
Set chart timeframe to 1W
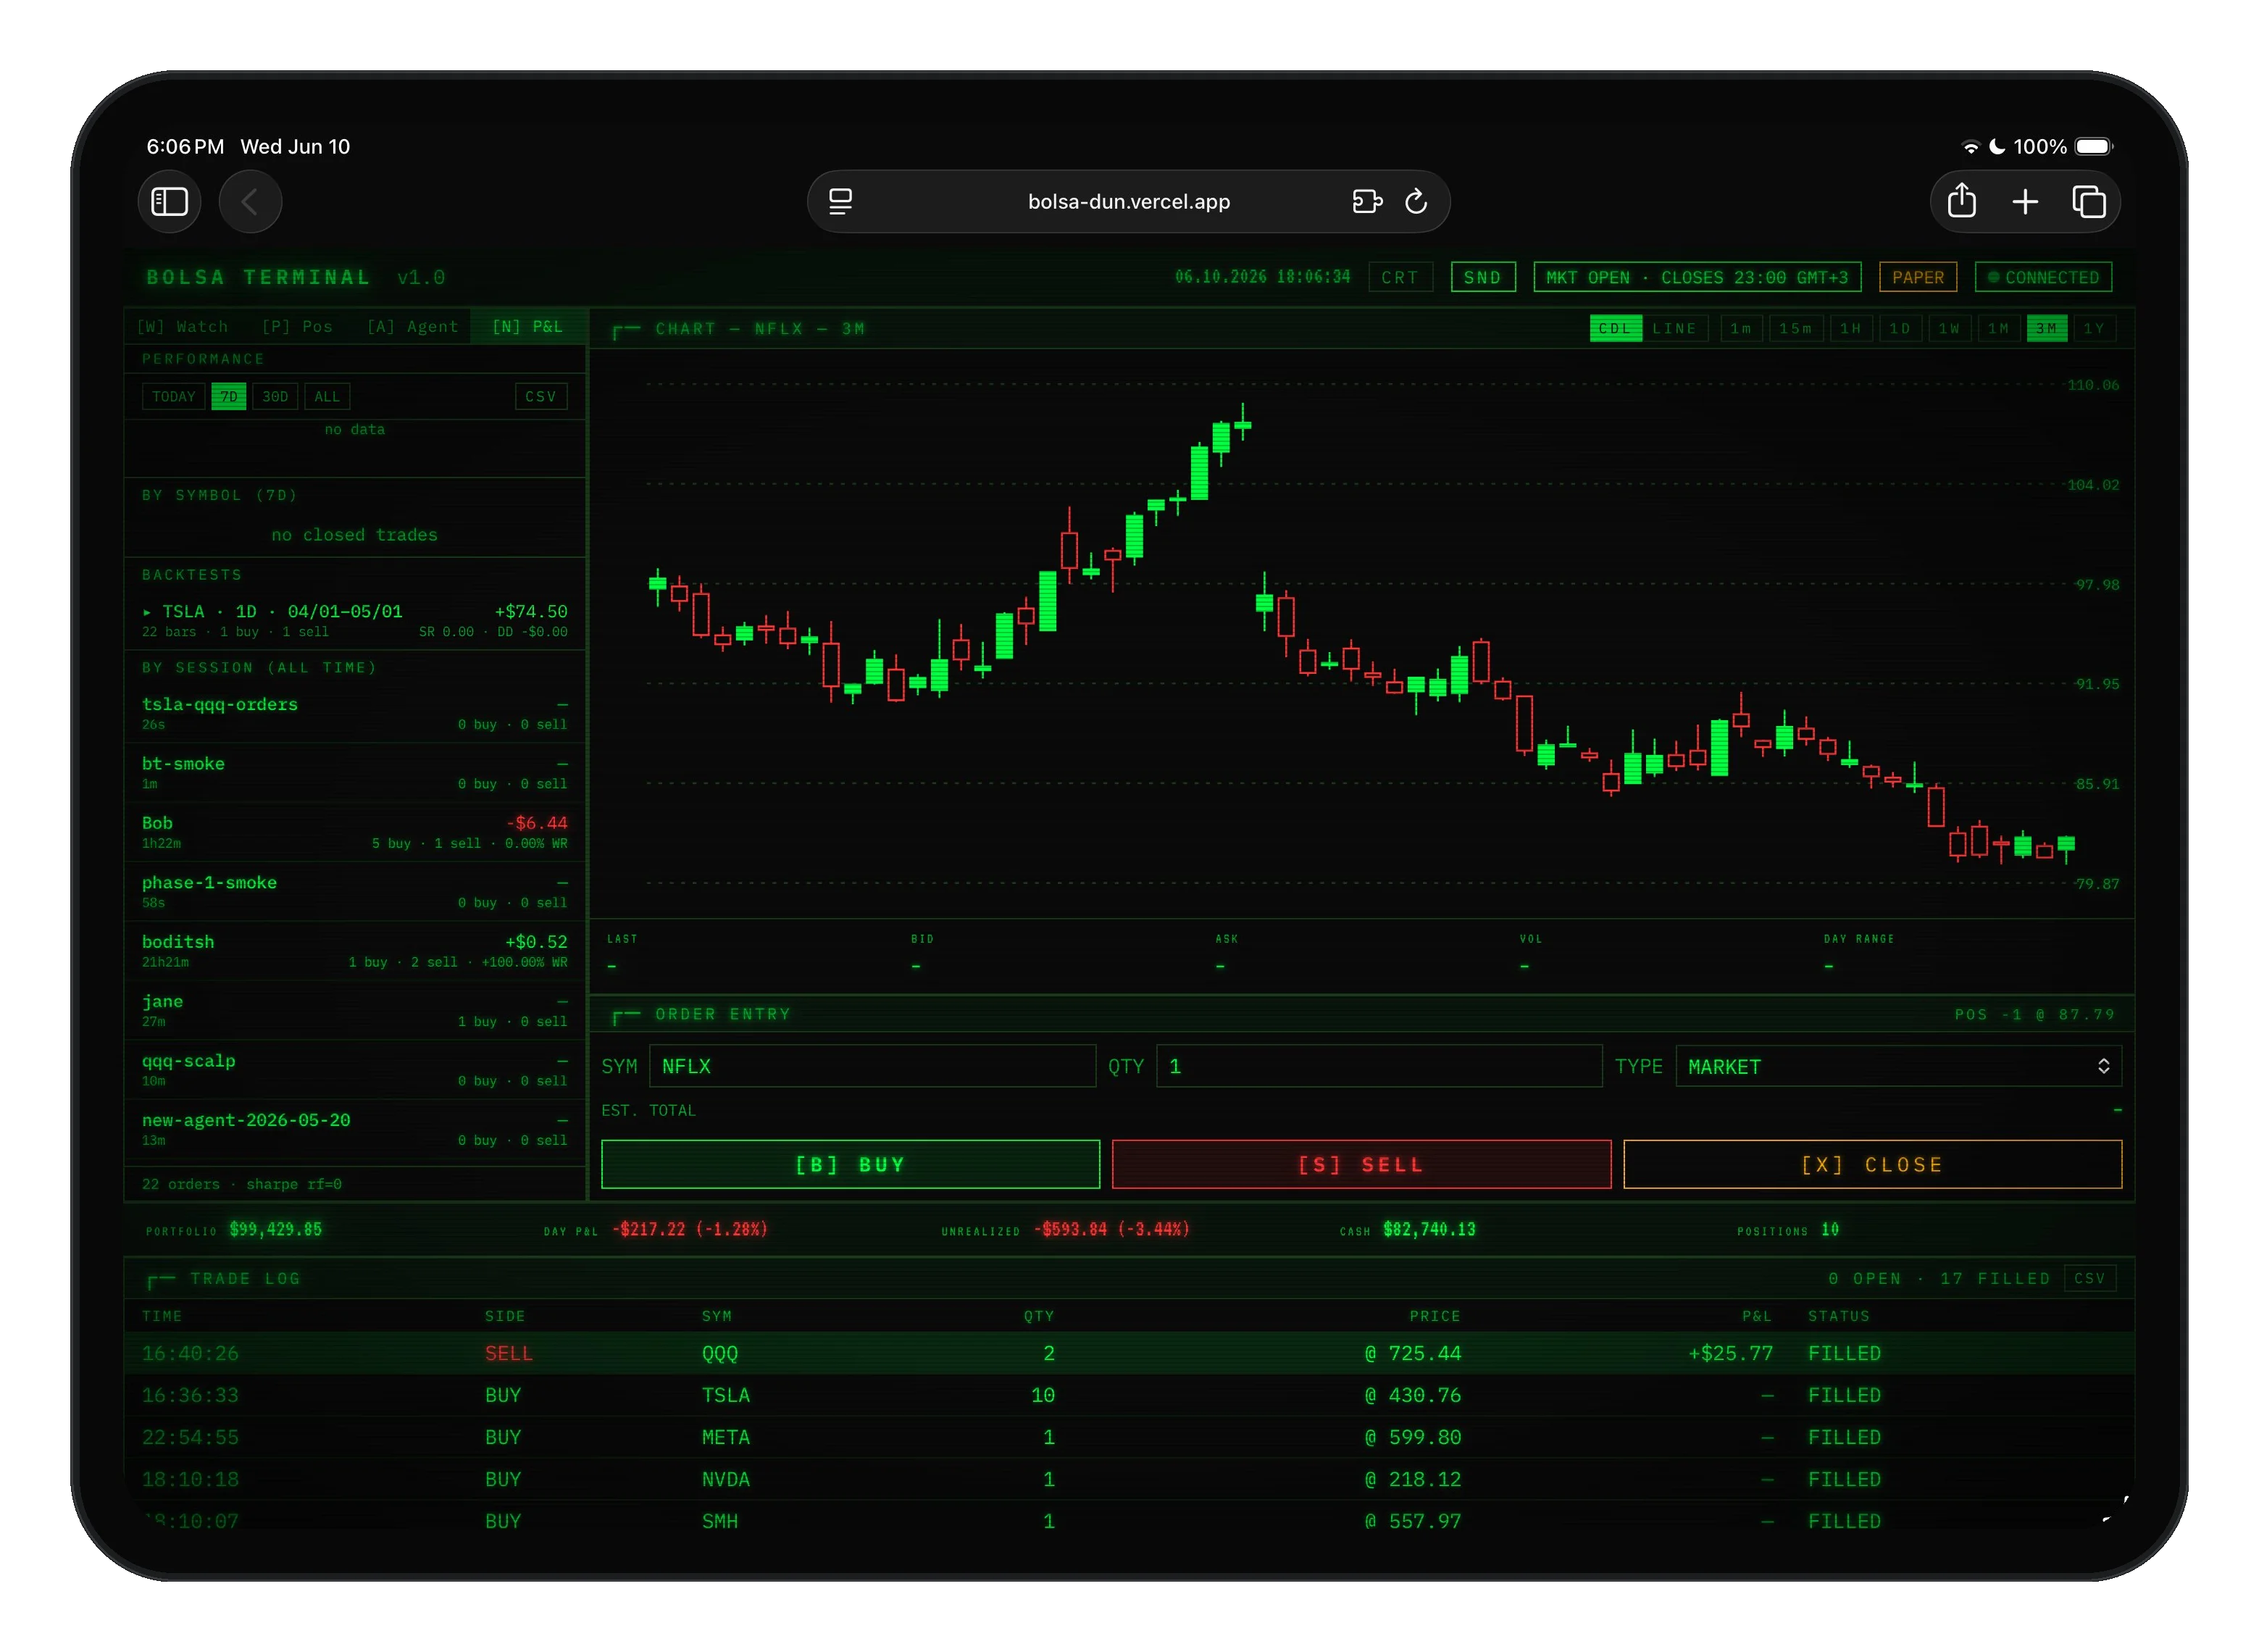[x=1949, y=329]
